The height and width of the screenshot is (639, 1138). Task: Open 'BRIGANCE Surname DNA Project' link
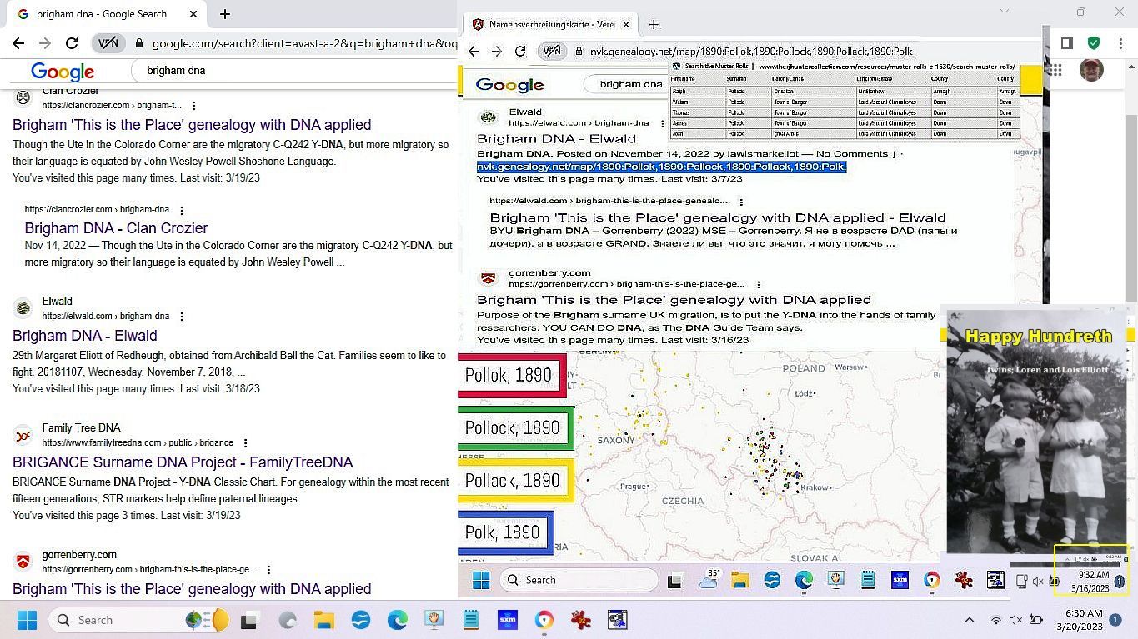[x=183, y=462]
